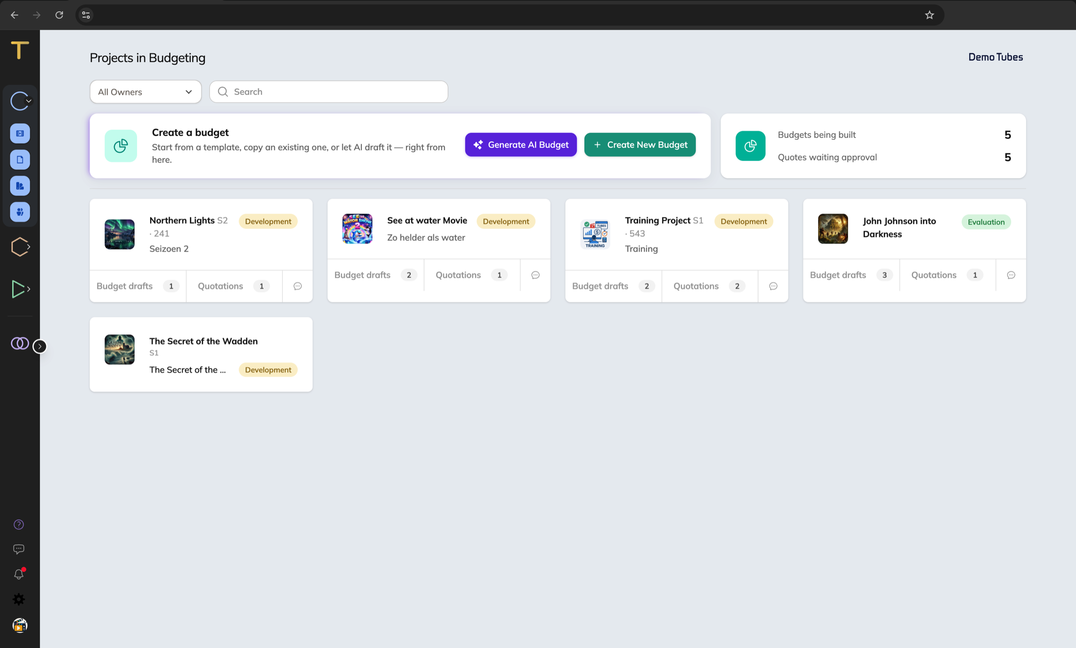
Task: Click the Generate AI Budget button
Action: (x=521, y=145)
